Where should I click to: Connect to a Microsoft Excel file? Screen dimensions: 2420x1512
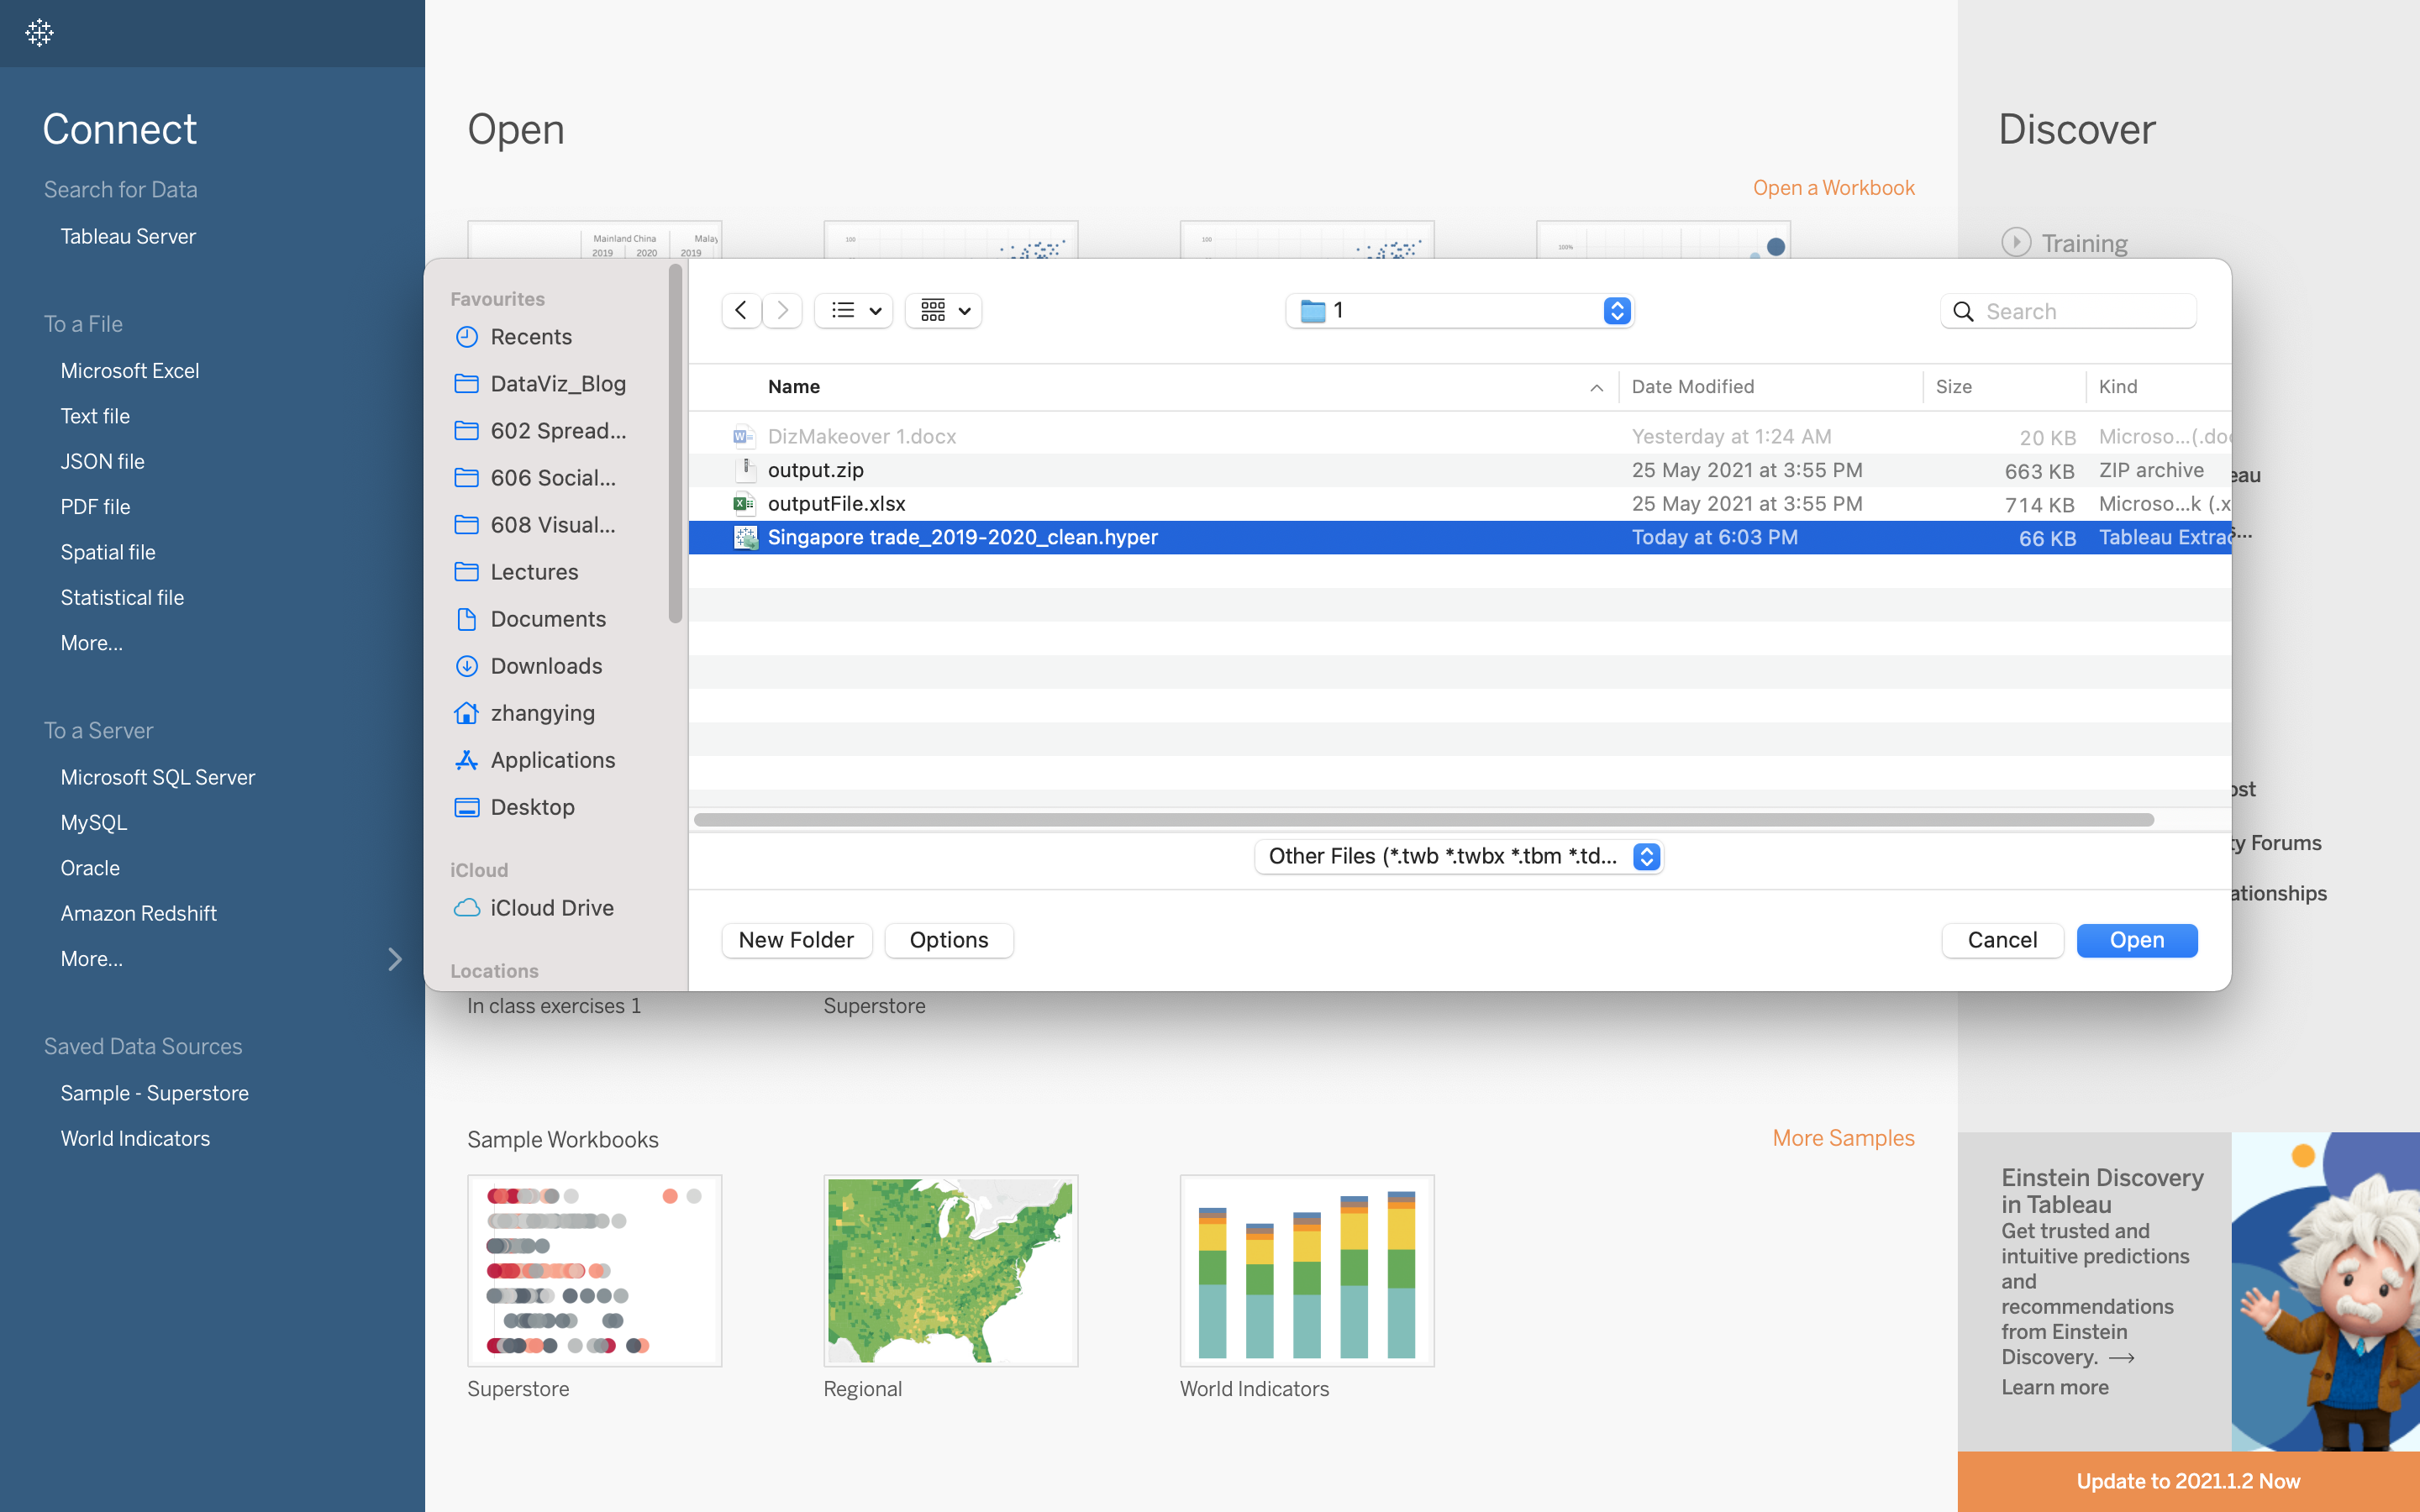[130, 371]
